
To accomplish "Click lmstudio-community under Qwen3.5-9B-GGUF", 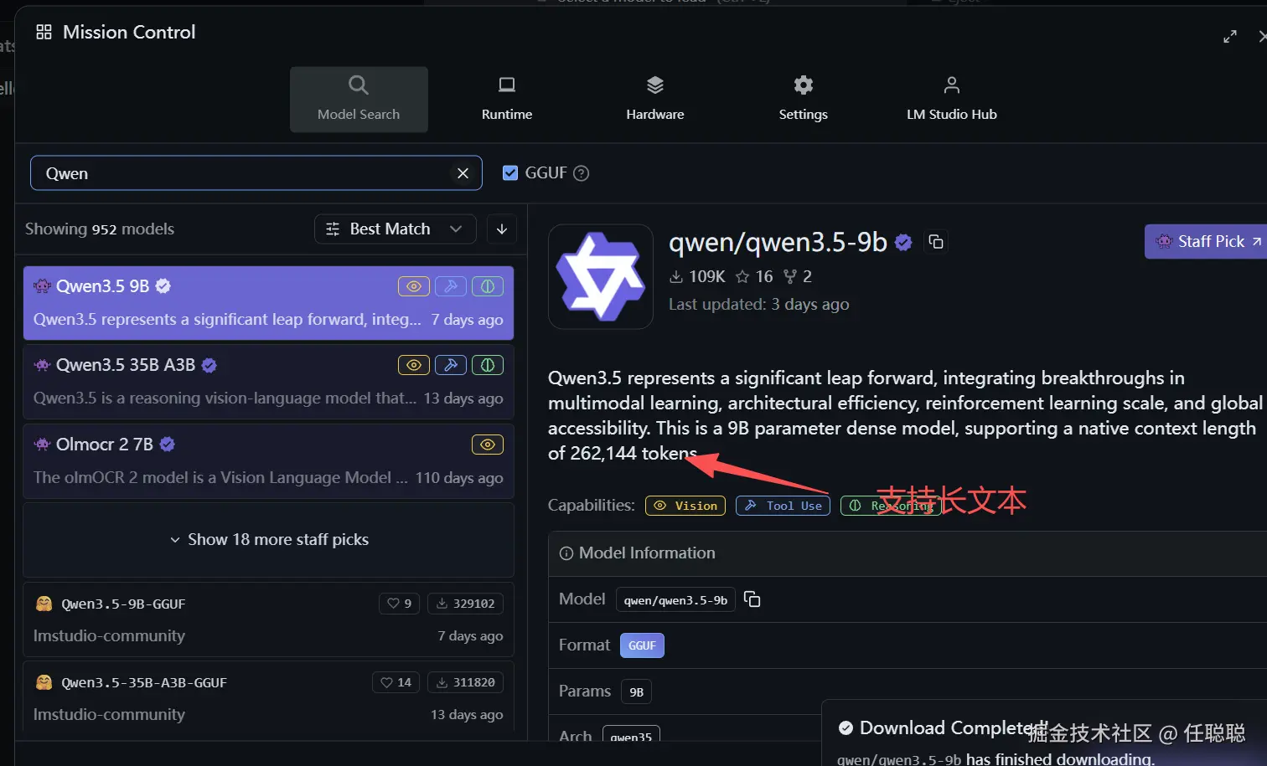I will pyautogui.click(x=109, y=636).
